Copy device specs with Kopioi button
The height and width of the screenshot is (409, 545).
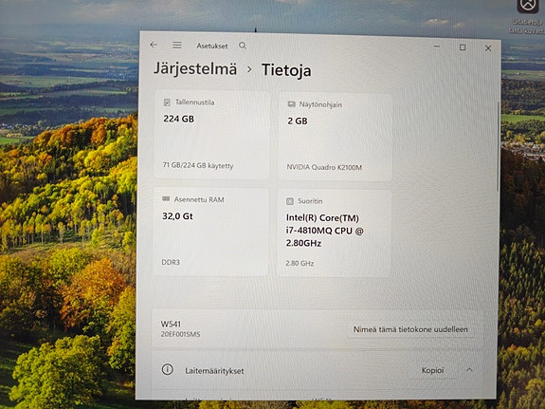click(x=432, y=370)
